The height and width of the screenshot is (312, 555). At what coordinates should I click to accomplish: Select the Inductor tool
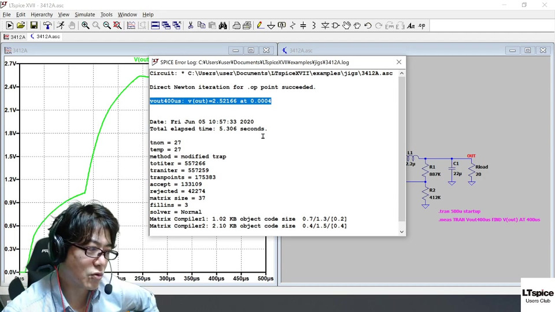point(314,25)
